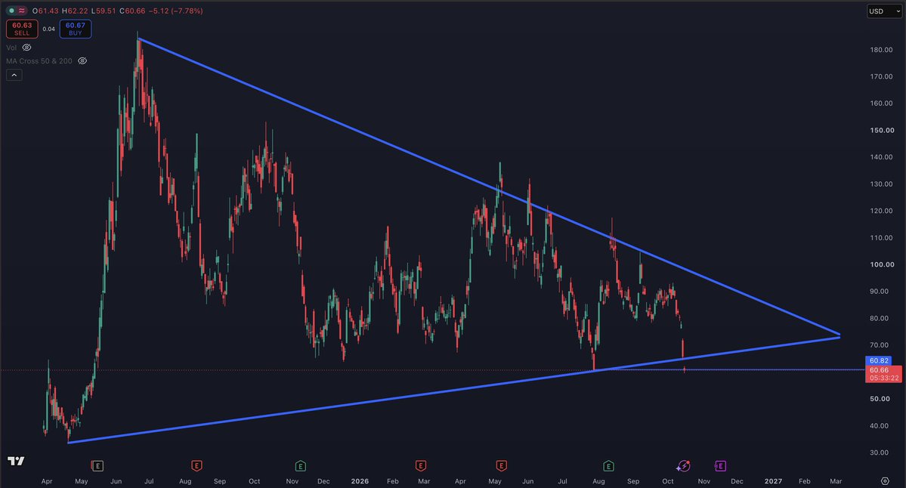This screenshot has height=488, width=906.
Task: Open the purple upcoming earnings marker
Action: pos(720,465)
